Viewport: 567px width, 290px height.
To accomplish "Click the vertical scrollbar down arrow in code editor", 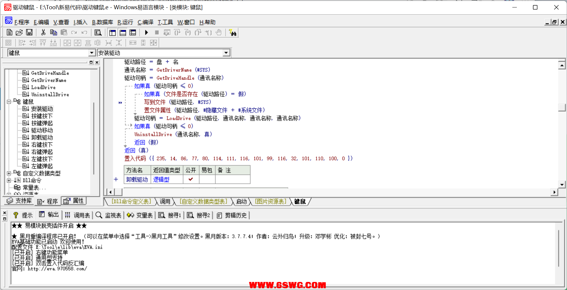I will [562, 185].
